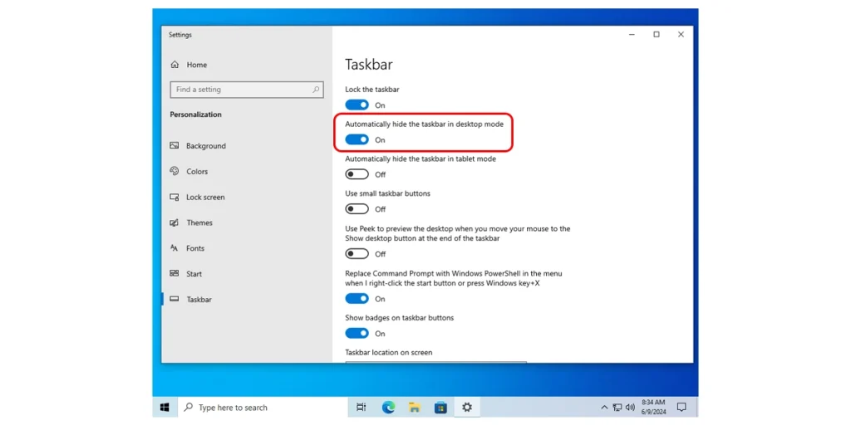The height and width of the screenshot is (425, 851).
Task: Toggle Replace Command Prompt with PowerShell switch
Action: tap(357, 299)
